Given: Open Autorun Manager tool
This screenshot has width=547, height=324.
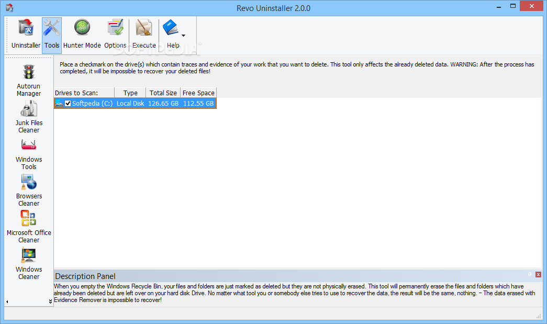Looking at the screenshot, I should (x=29, y=80).
